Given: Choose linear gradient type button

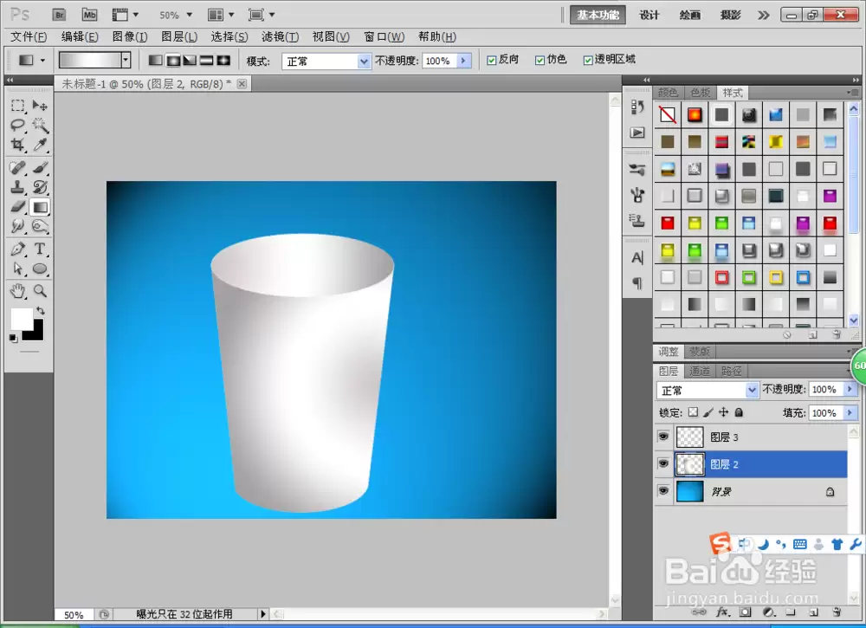Looking at the screenshot, I should coord(156,61).
